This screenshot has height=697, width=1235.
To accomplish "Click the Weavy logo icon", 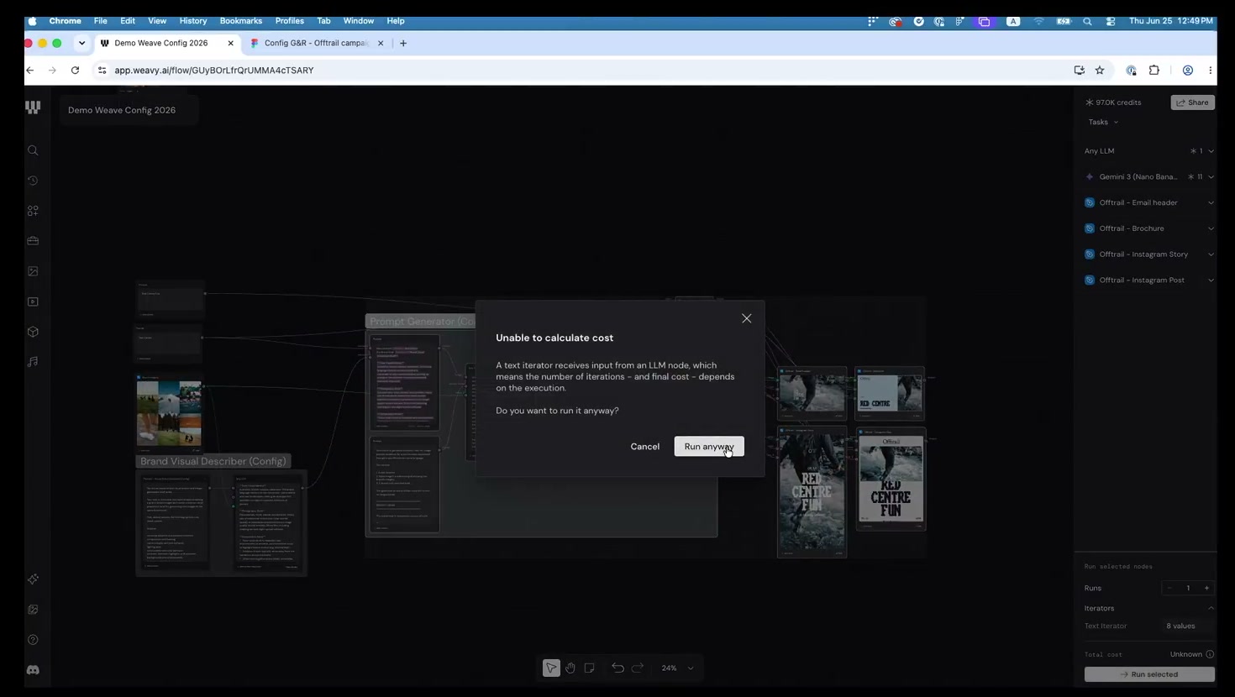I will tap(33, 107).
